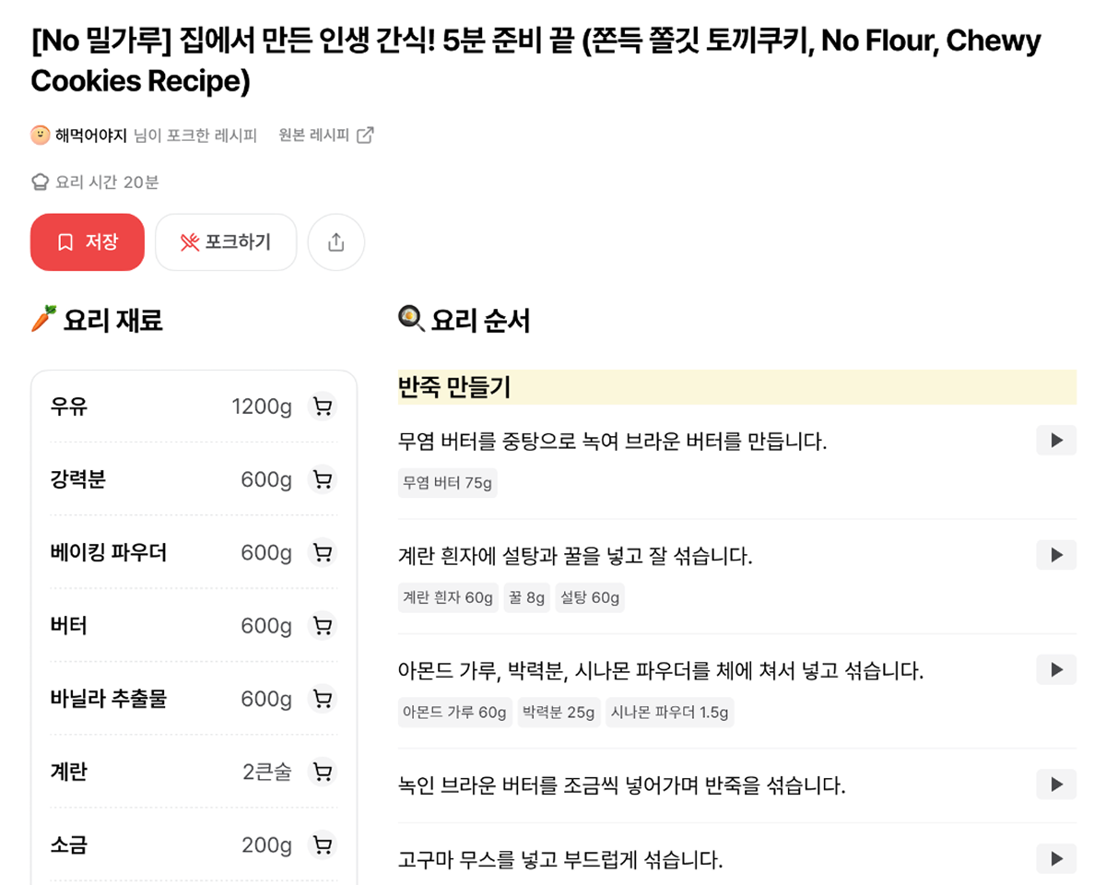The height and width of the screenshot is (885, 1106).
Task: Click the share upload icon button
Action: coord(336,242)
